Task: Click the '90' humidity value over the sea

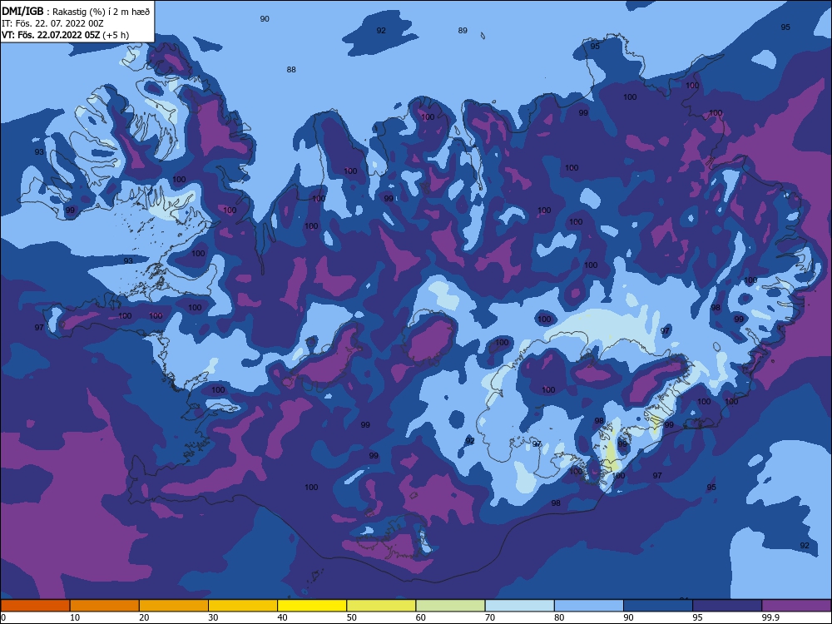Action: coord(265,19)
